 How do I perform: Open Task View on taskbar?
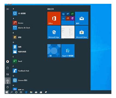[21, 92]
